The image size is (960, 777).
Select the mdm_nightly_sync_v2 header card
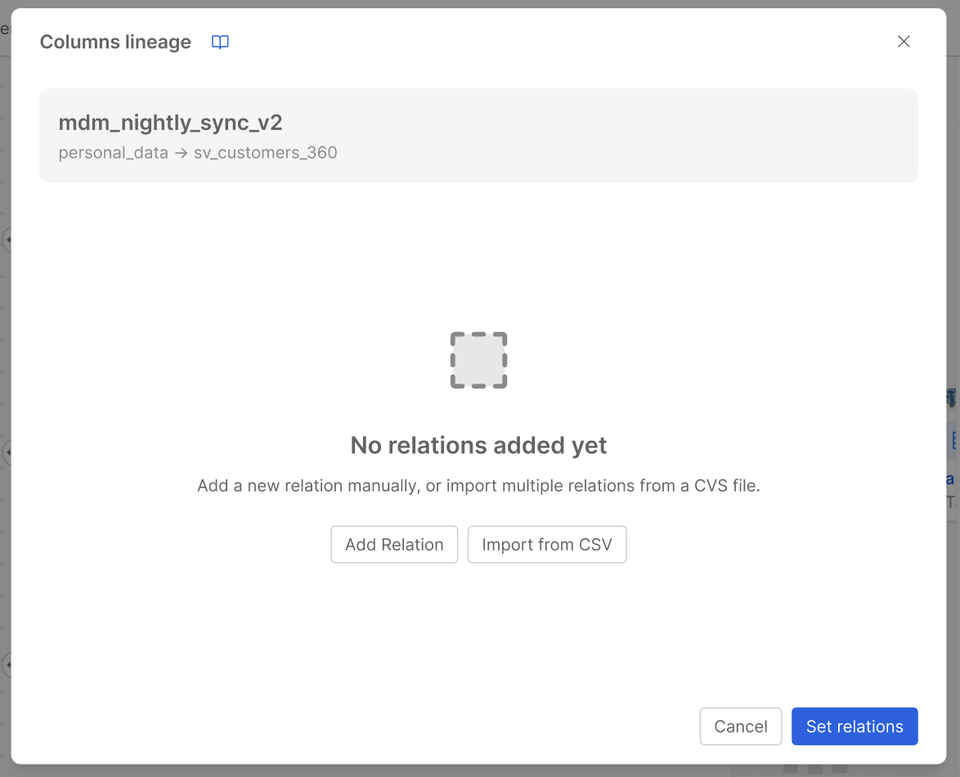point(478,135)
